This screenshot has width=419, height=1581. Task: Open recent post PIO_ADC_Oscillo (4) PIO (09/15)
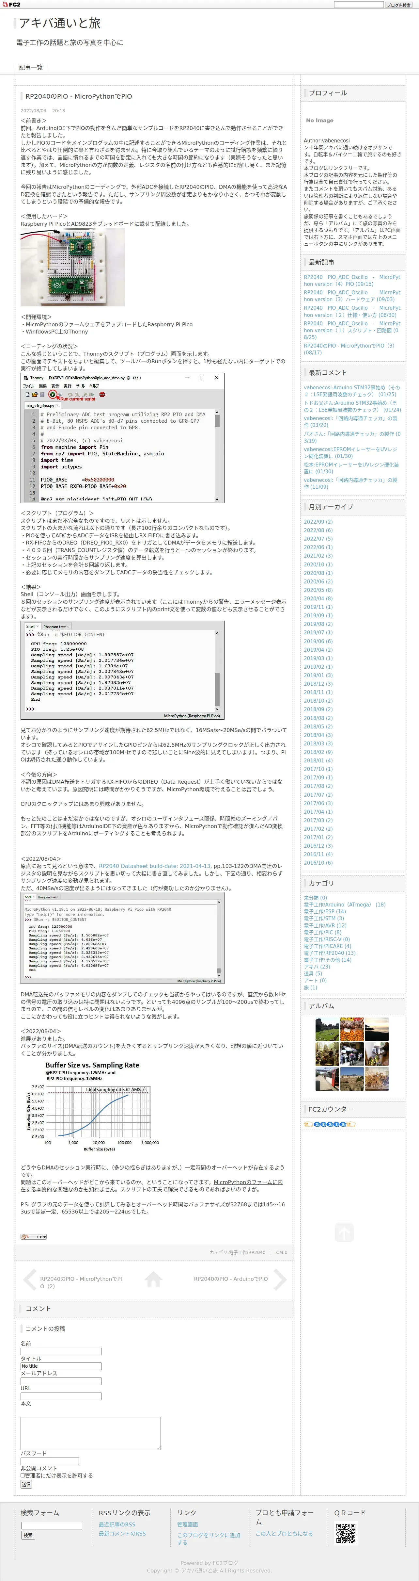point(351,281)
